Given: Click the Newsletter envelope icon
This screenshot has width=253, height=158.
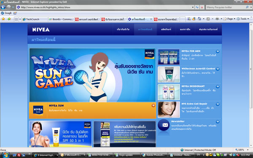Looking at the screenshot, I should pos(164,125).
